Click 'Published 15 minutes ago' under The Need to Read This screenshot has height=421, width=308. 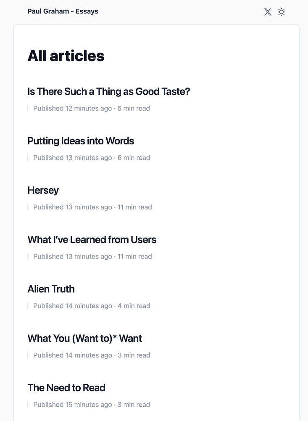(72, 405)
